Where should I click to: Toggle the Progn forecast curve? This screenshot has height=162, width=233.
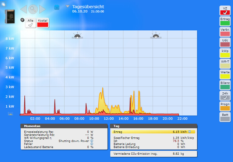click(x=225, y=106)
